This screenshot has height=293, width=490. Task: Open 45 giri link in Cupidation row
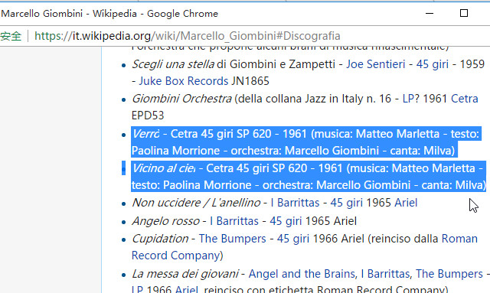pyautogui.click(x=293, y=239)
